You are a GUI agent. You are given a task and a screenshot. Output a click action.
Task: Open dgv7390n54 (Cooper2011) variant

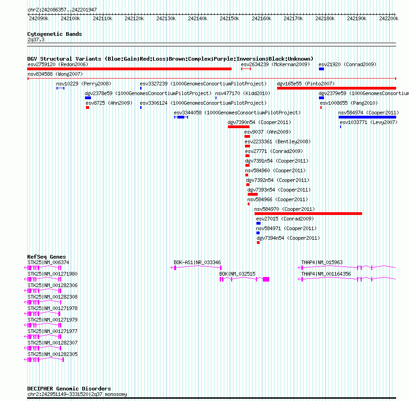pos(259,122)
